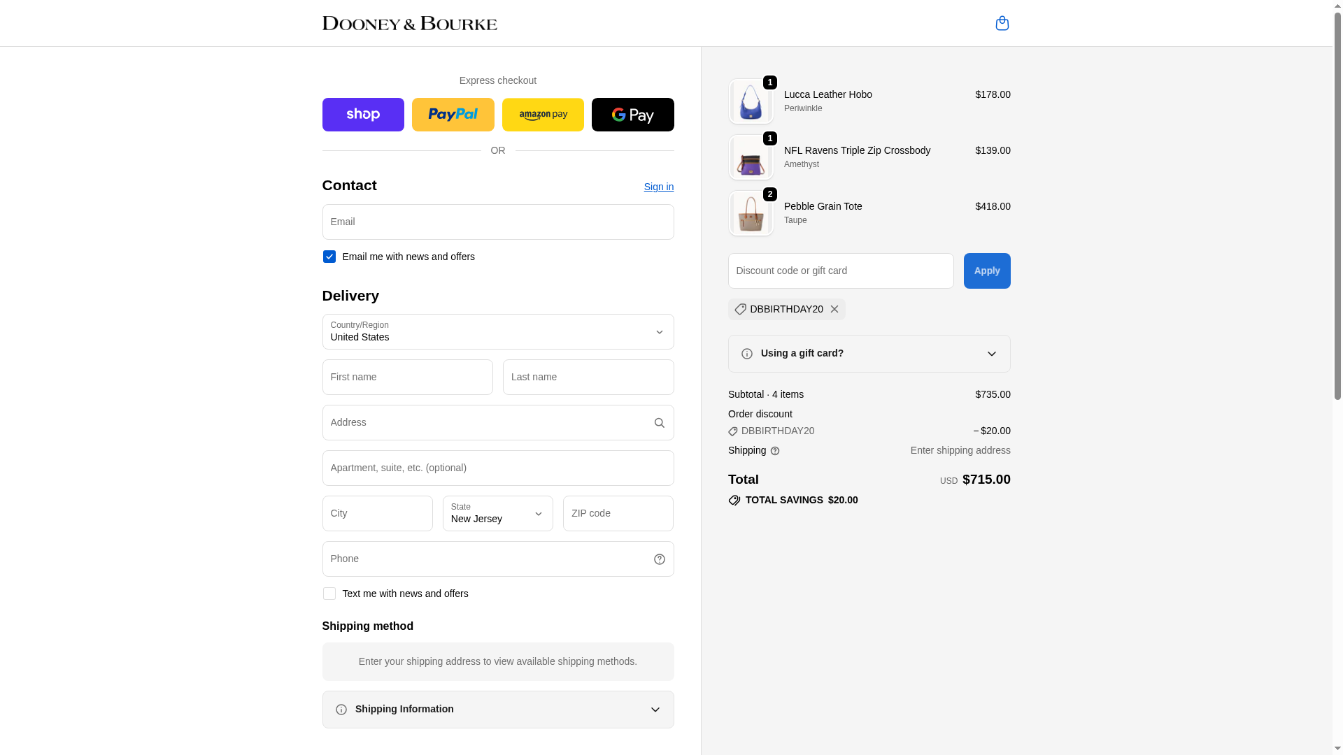This screenshot has height=755, width=1343.
Task: Click the Lucca Leather Hobo thumbnail
Action: pos(751,102)
